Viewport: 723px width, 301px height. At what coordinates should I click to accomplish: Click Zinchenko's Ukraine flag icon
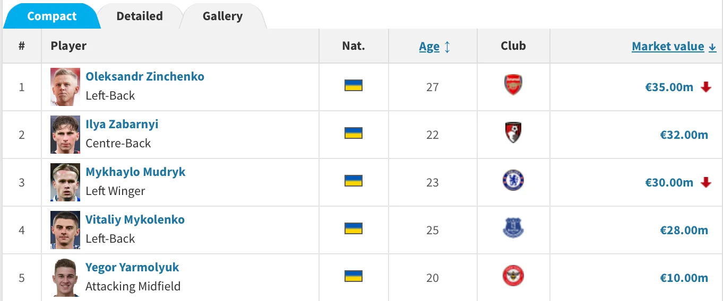pyautogui.click(x=353, y=85)
